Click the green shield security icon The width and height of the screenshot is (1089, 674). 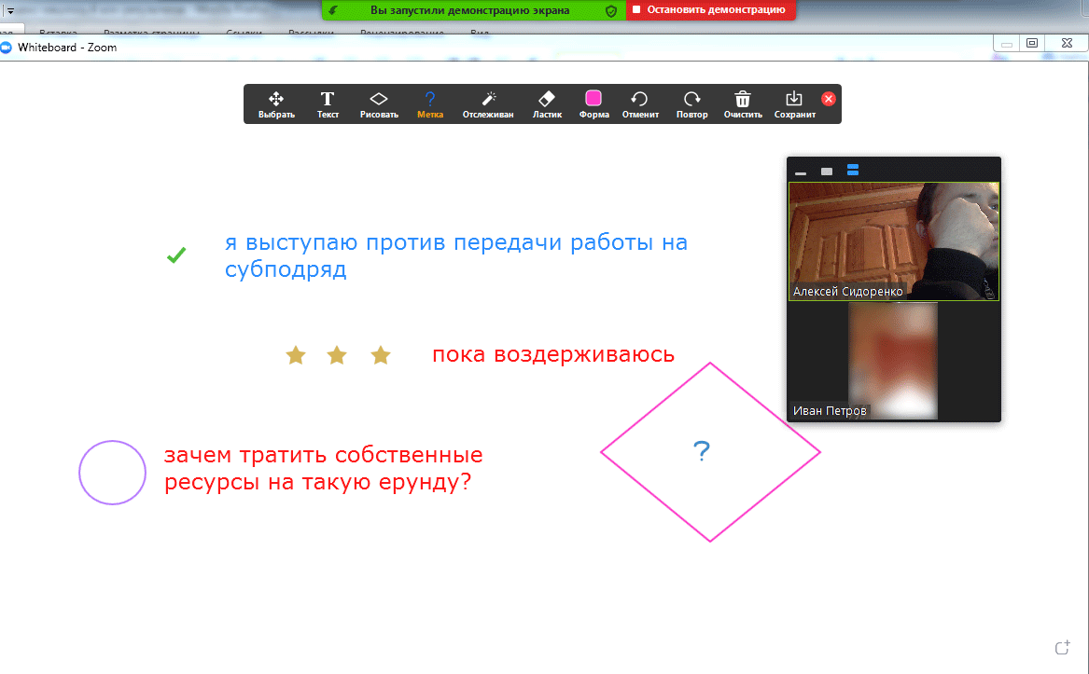[611, 10]
